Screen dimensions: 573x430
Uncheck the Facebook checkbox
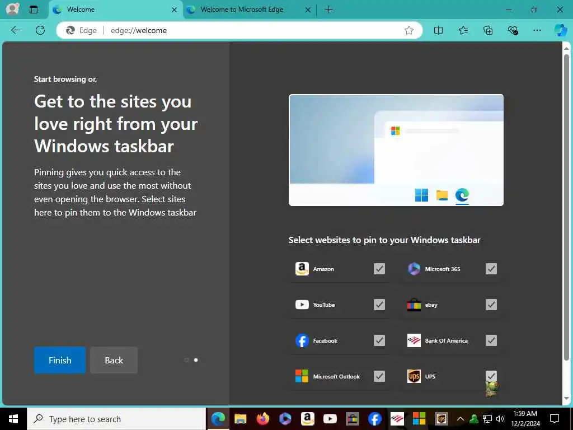tap(379, 340)
